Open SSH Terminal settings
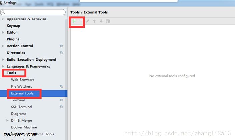The width and height of the screenshot is (235, 140). (22, 107)
